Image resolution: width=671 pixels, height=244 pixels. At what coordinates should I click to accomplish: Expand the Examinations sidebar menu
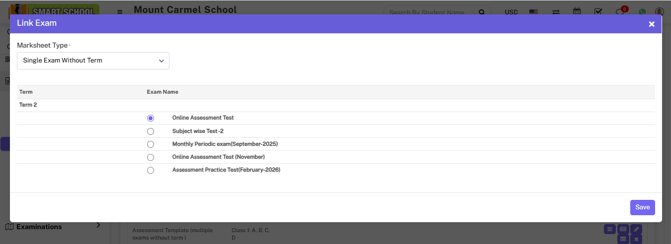point(55,227)
